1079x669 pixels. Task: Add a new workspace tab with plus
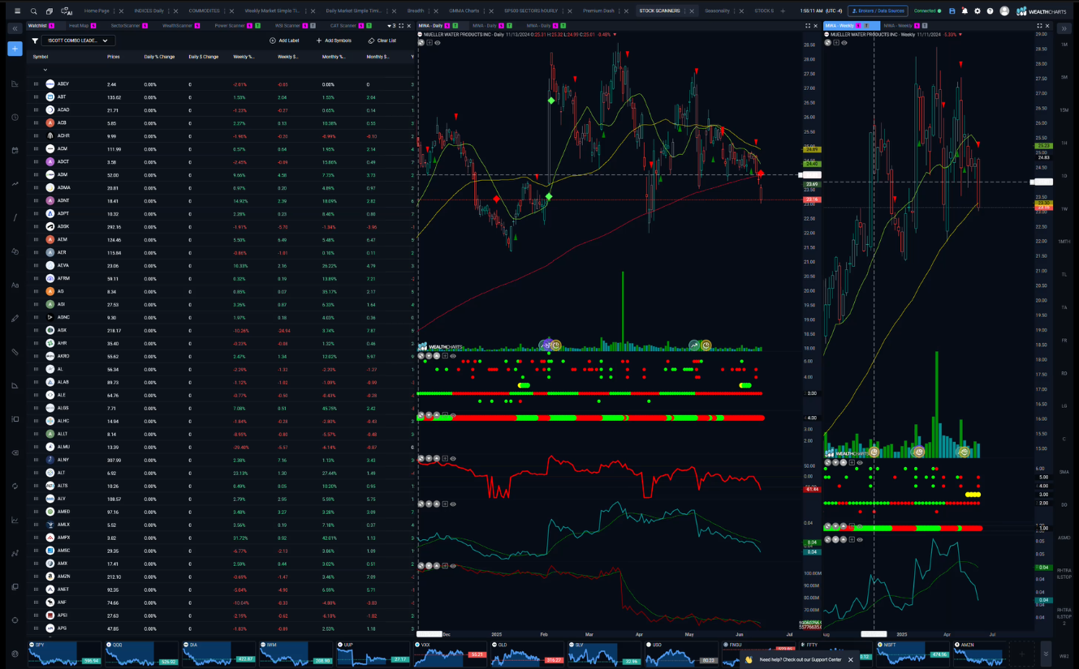[783, 11]
